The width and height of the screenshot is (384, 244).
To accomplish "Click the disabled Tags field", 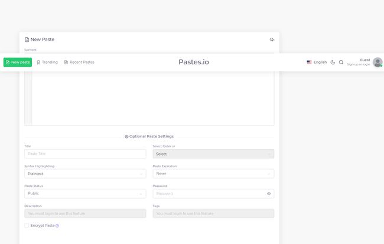I will click(x=213, y=213).
